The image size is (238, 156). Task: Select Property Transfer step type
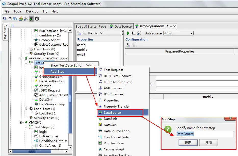(x=123, y=107)
